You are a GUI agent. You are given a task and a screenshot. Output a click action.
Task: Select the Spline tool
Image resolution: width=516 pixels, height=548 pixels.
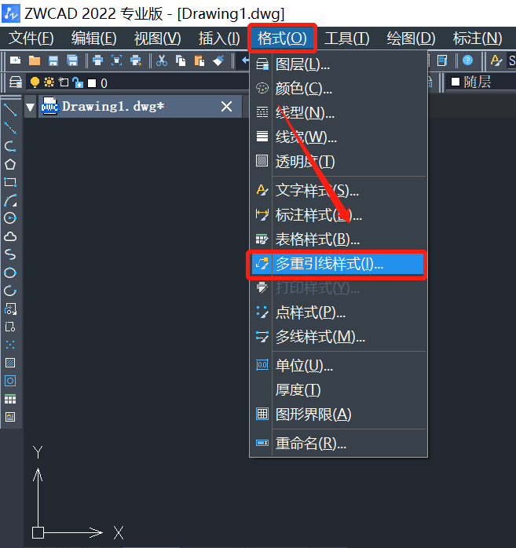coord(10,254)
